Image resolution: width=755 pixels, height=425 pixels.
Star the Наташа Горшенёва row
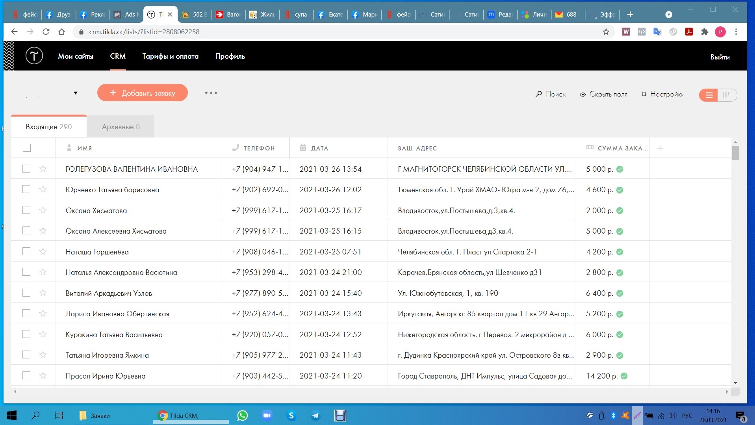point(43,252)
